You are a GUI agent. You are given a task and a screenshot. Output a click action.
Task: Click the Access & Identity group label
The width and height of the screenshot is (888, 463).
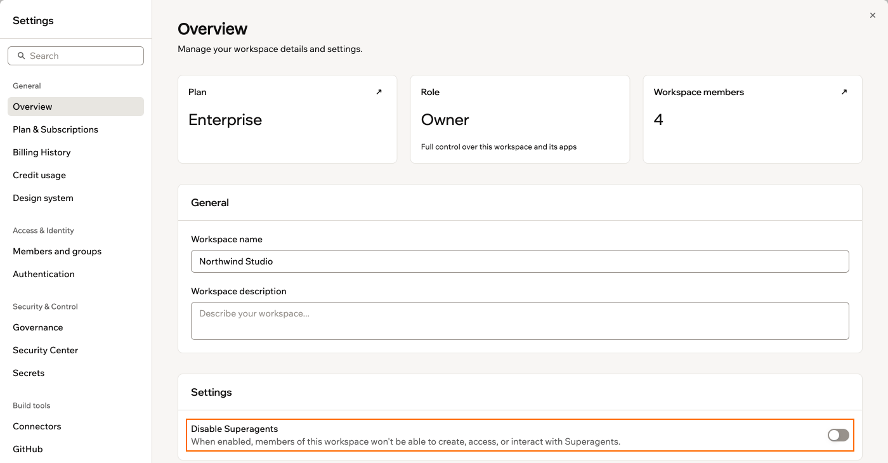(43, 230)
